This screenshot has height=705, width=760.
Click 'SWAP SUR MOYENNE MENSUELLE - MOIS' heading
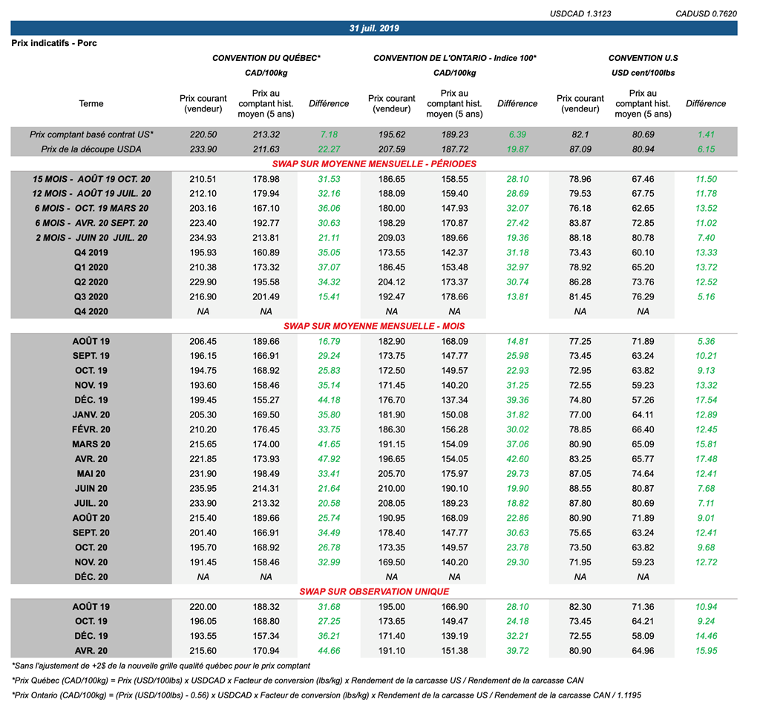tap(374, 326)
